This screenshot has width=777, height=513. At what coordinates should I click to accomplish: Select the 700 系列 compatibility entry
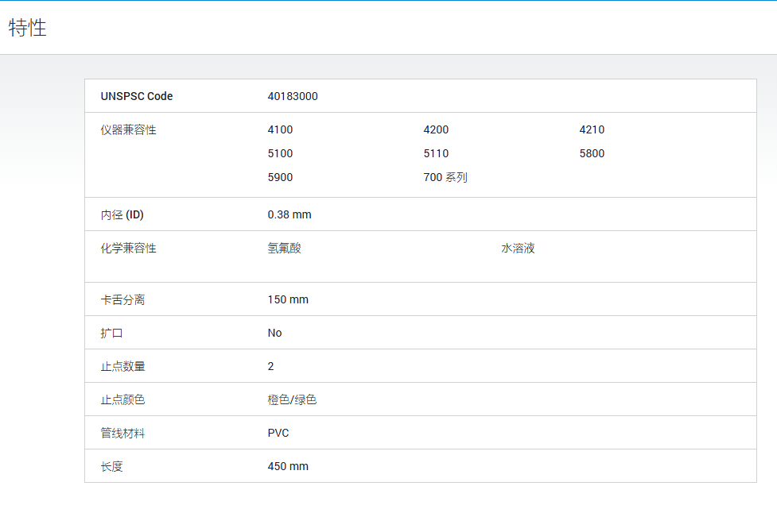coord(445,177)
